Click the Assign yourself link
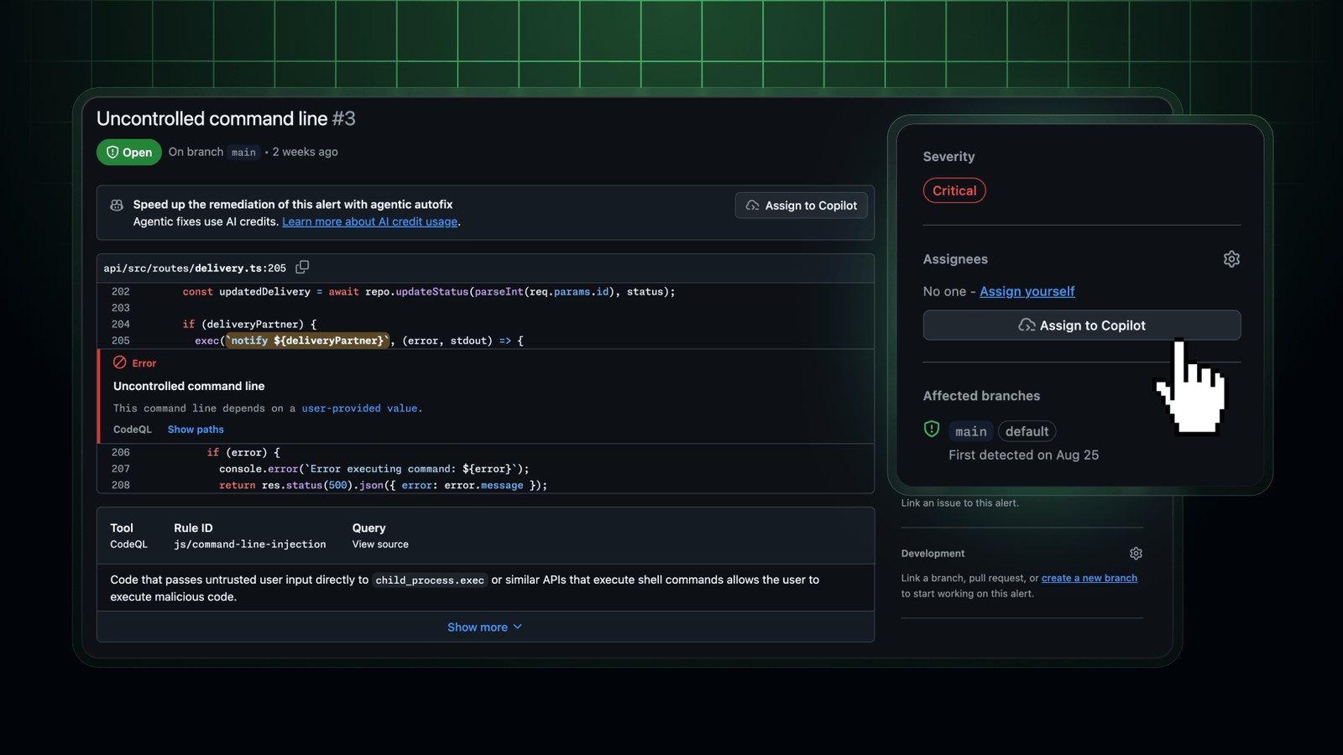Screen dimensions: 1343x755 pyautogui.click(x=1027, y=291)
